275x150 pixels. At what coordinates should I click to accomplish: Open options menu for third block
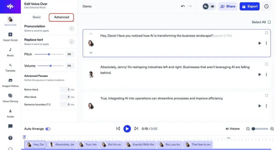(266, 106)
